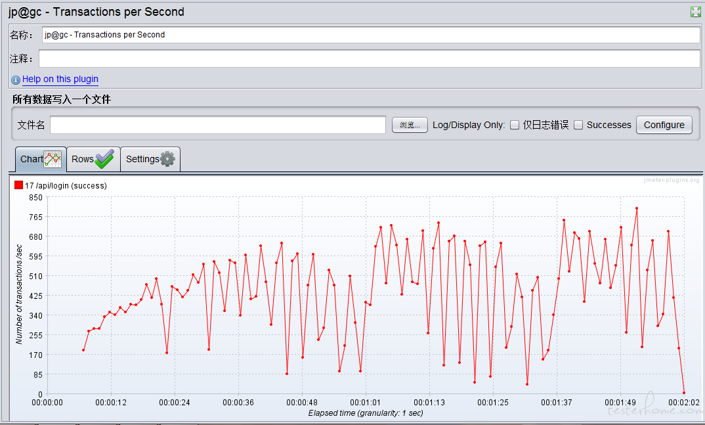Click the green checkmark icon on Rows tab
The width and height of the screenshot is (705, 425).
tap(104, 159)
